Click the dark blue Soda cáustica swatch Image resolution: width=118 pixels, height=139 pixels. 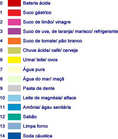click(x=14, y=136)
